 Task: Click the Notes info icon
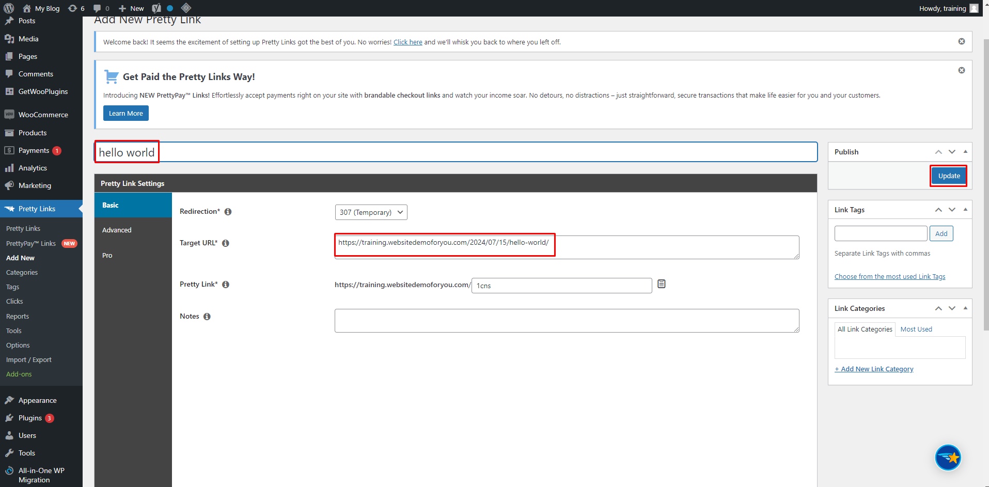tap(207, 317)
